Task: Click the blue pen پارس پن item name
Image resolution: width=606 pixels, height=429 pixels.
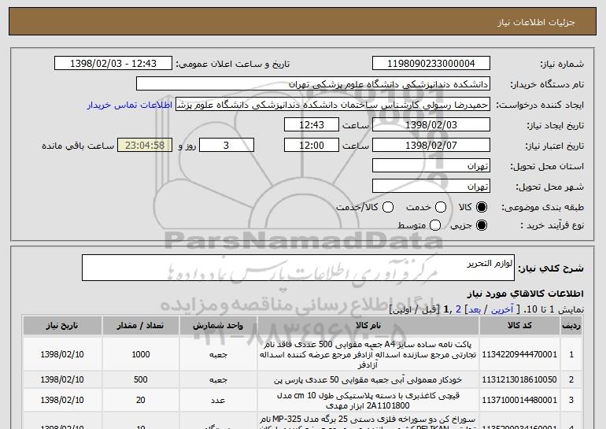Action: coord(368,379)
